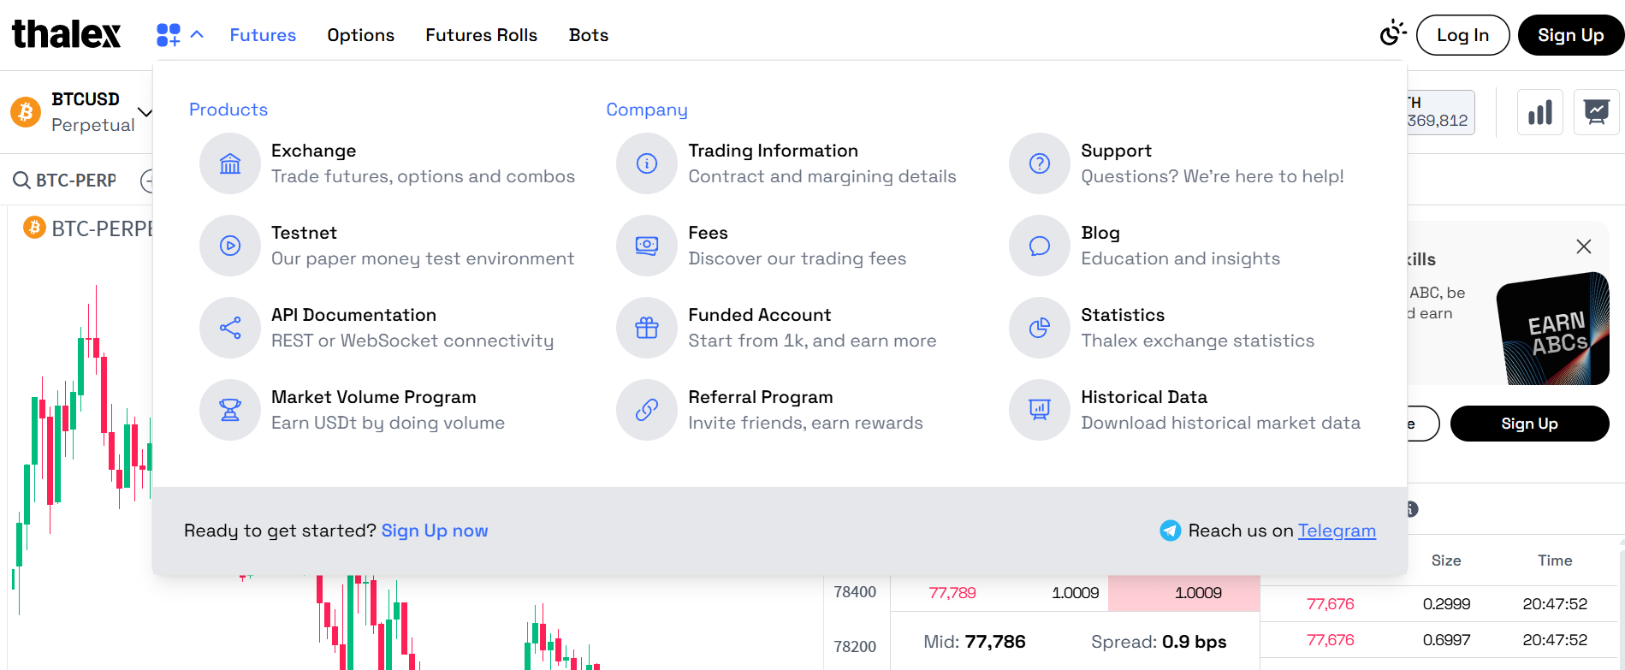Open Trading Information info icon
Viewport: 1625px width, 670px height.
click(x=647, y=163)
